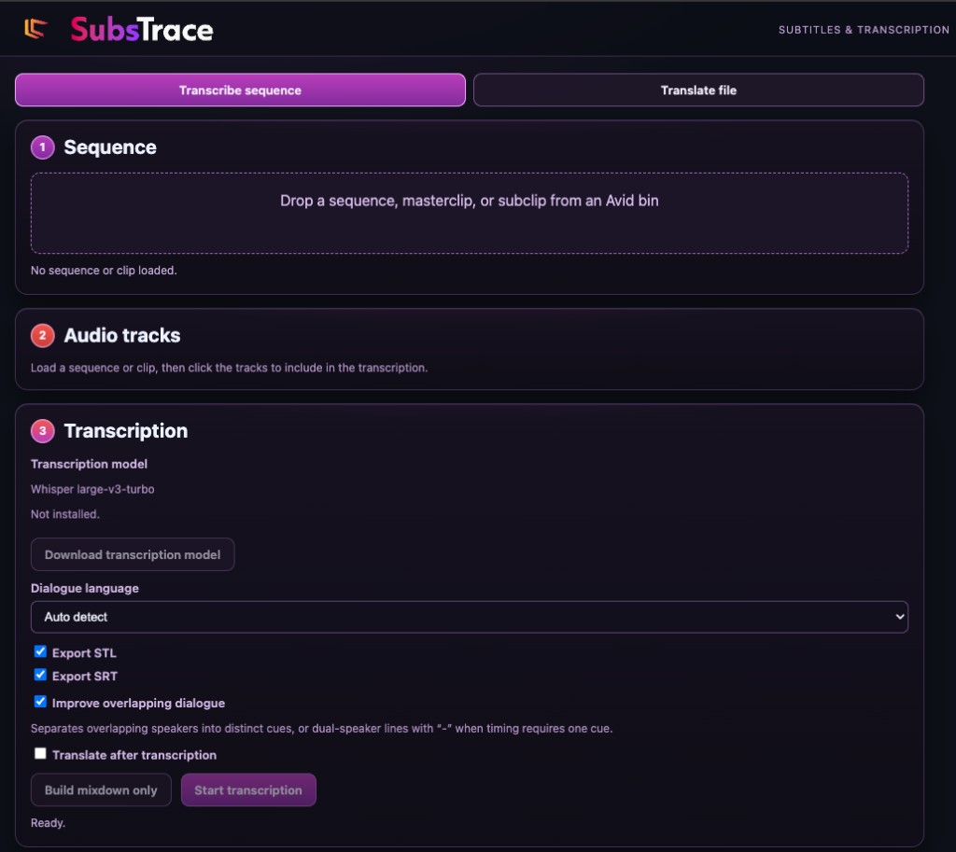Click the SubsTrace logo icon
The width and height of the screenshot is (956, 852).
(35, 29)
